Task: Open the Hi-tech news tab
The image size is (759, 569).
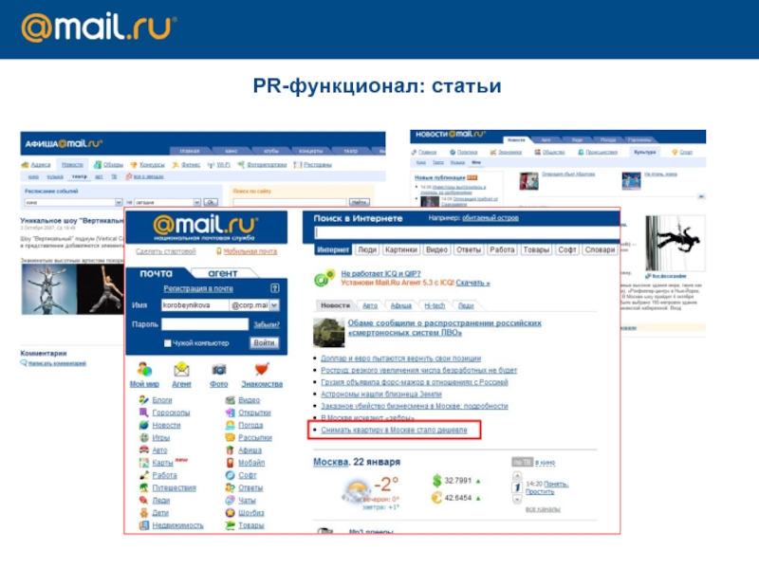Action: (x=435, y=305)
